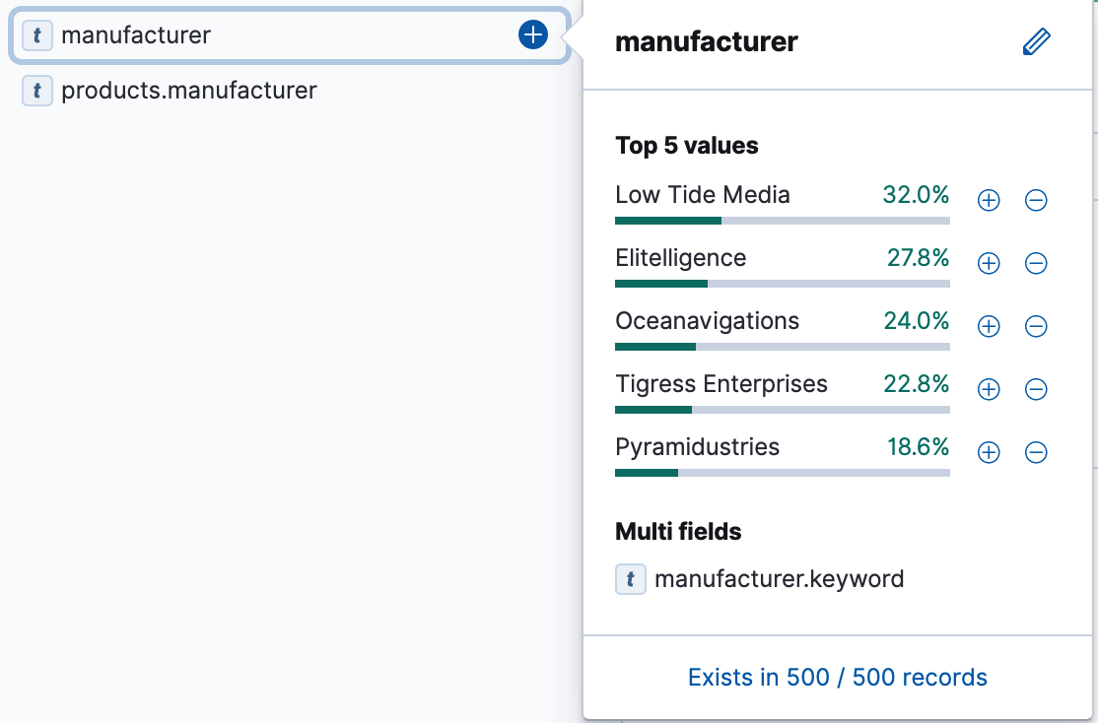This screenshot has width=1098, height=723.
Task: Click the Low Tide Media percentage bar
Action: point(782,221)
